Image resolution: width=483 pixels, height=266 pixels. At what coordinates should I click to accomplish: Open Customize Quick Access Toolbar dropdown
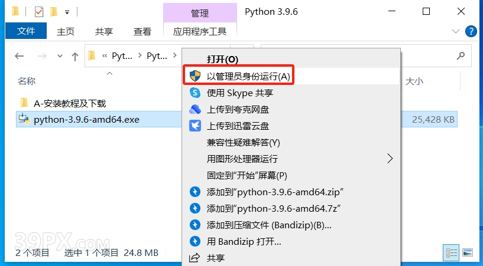point(67,12)
